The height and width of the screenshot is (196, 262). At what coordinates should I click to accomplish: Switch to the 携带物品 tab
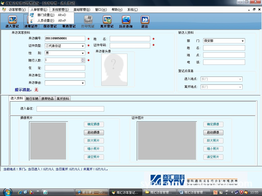tap(47, 99)
